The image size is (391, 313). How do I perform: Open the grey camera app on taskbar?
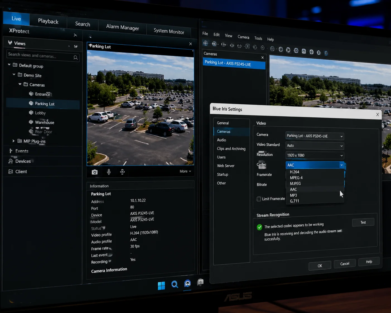[x=200, y=282]
